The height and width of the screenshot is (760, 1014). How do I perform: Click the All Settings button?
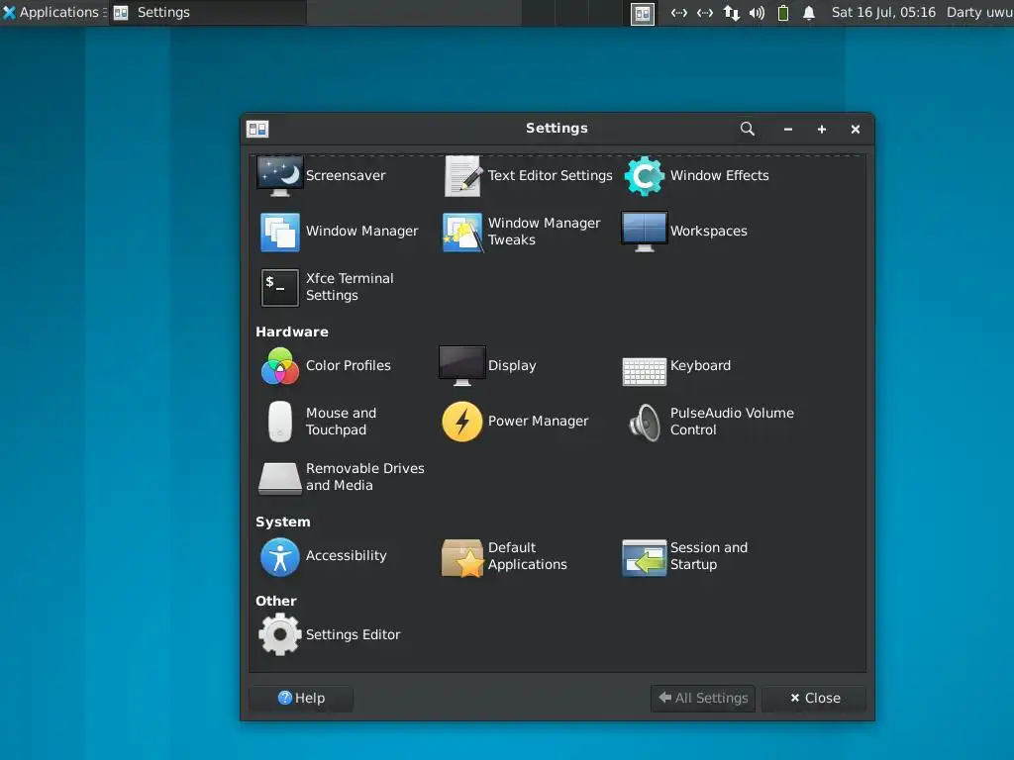point(703,698)
